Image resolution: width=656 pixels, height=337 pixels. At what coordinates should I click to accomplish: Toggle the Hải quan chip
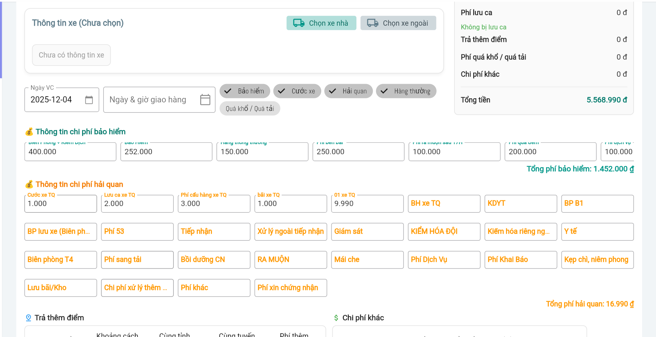click(x=349, y=91)
